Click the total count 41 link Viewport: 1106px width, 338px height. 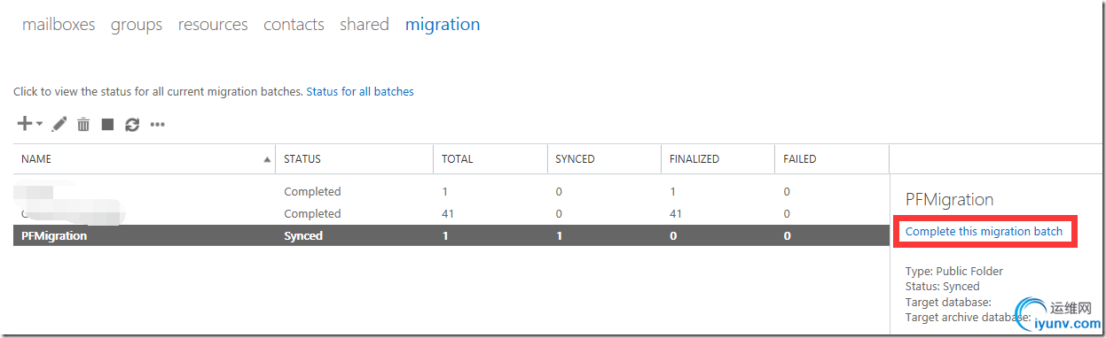449,214
